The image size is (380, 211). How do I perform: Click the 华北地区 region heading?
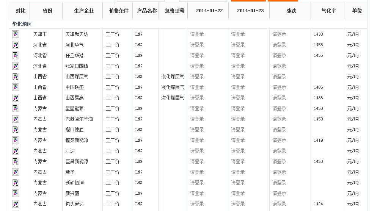click(x=22, y=24)
